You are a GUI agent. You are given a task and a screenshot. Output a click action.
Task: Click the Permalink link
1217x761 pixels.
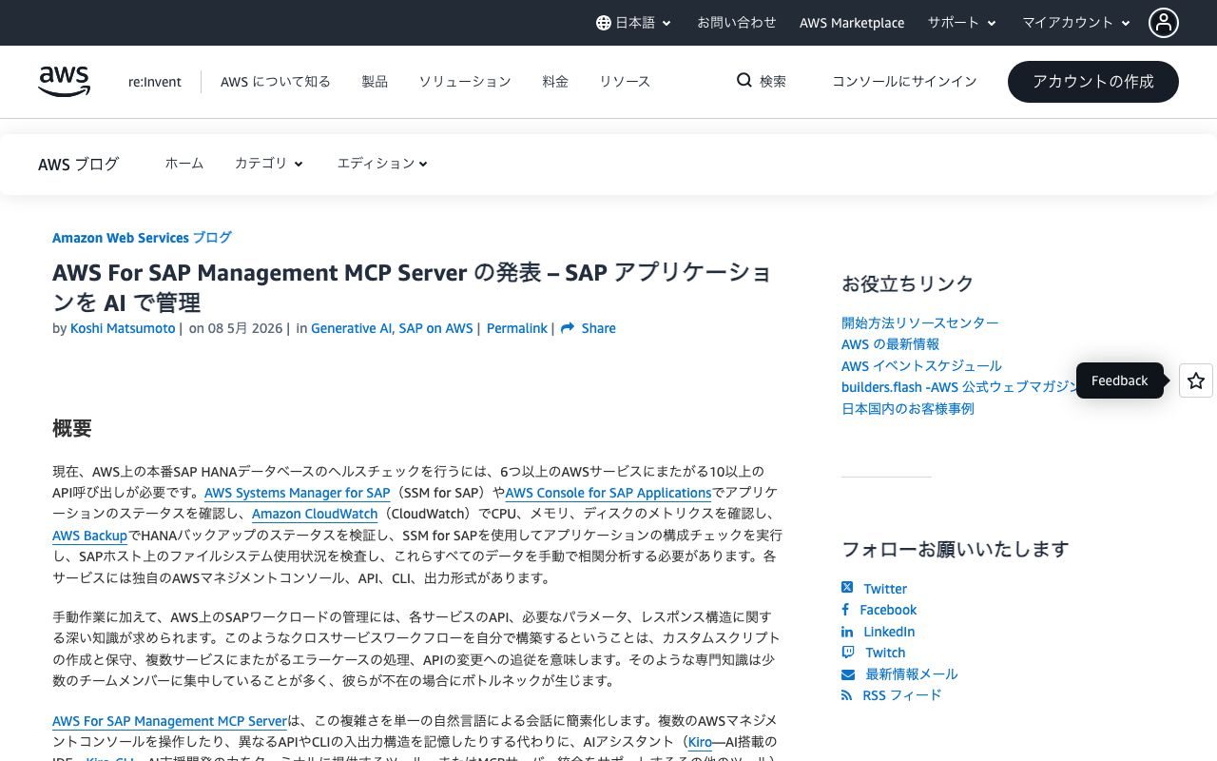point(517,328)
